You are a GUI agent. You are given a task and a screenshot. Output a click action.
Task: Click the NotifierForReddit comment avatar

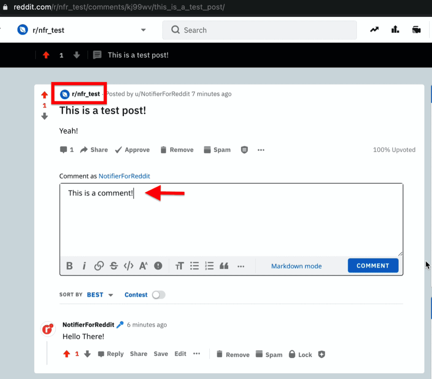click(48, 329)
